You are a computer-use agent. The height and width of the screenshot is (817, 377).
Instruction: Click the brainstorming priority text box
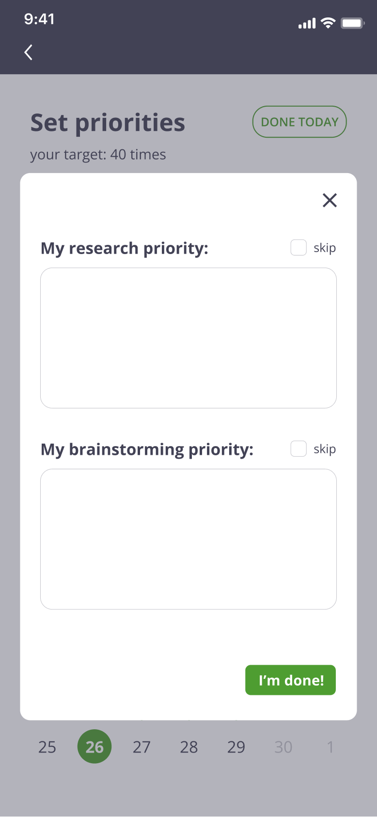pos(188,539)
